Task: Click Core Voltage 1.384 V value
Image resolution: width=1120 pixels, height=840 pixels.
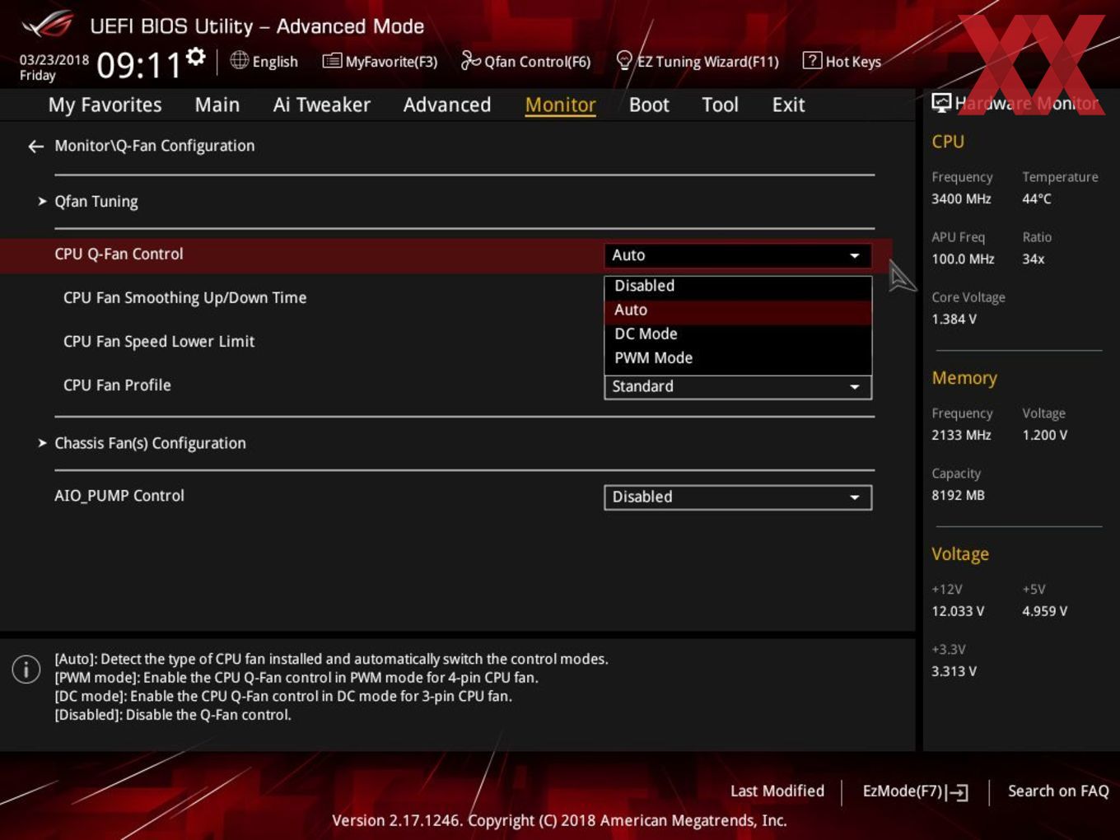Action: click(954, 320)
